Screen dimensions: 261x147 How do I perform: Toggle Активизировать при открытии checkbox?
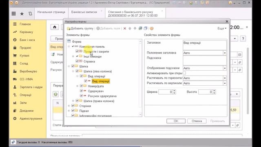tap(184, 73)
